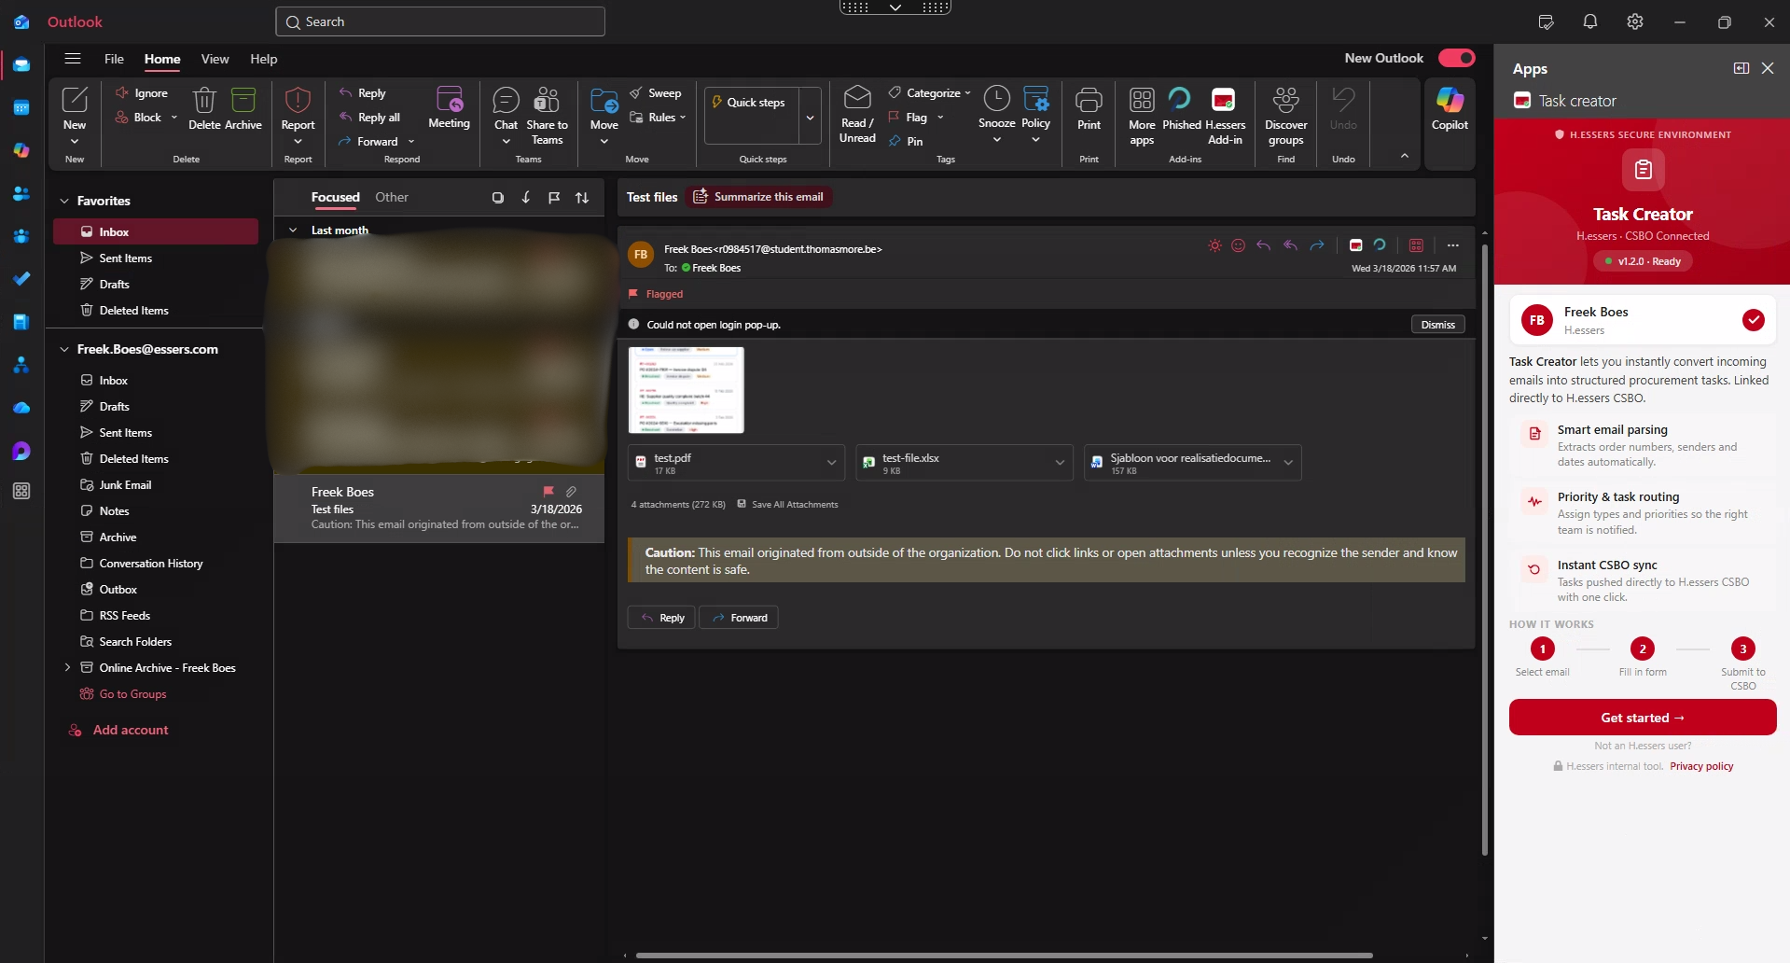
Task: Open Calendar in left app bar
Action: point(21,107)
